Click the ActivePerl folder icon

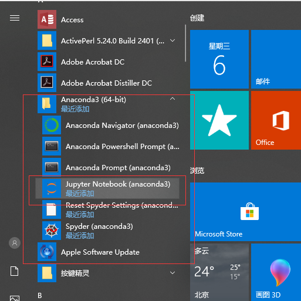pos(47,40)
